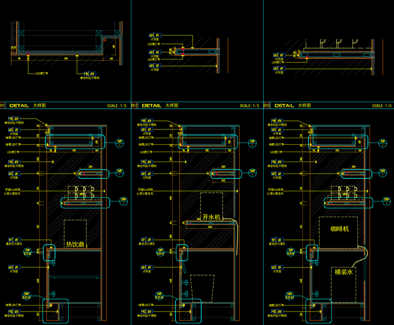Click the 热饮鼎 appliance label
This screenshot has width=394, height=325.
75,244
